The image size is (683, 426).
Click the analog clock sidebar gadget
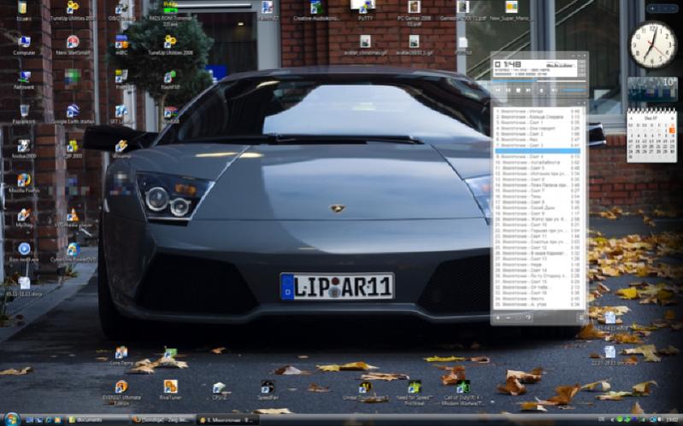(652, 44)
